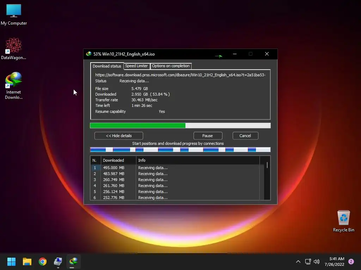Viewport: 361px width, 270px height.
Task: Select connection row 3 with 260.749 MB
Action: click(x=177, y=180)
